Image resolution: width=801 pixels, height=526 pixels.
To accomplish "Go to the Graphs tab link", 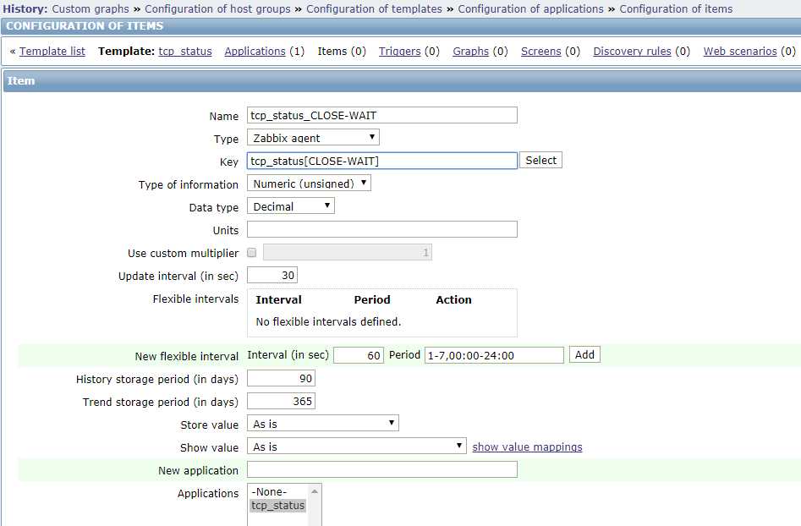I will coord(470,51).
